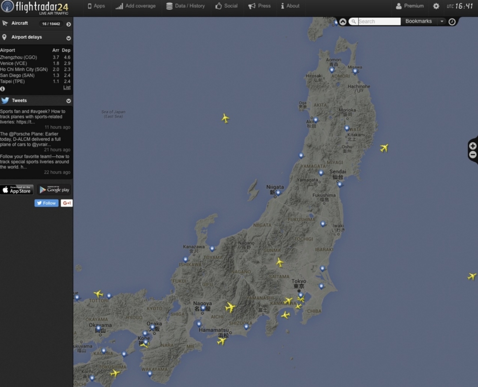Click the playback history clock icon

pos(452,22)
